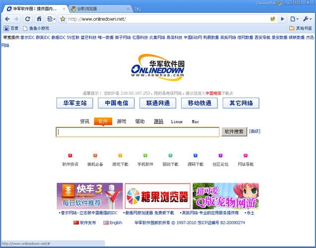Open the home page icon
Image resolution: width=316 pixels, height=248 pixels.
coord(39,19)
